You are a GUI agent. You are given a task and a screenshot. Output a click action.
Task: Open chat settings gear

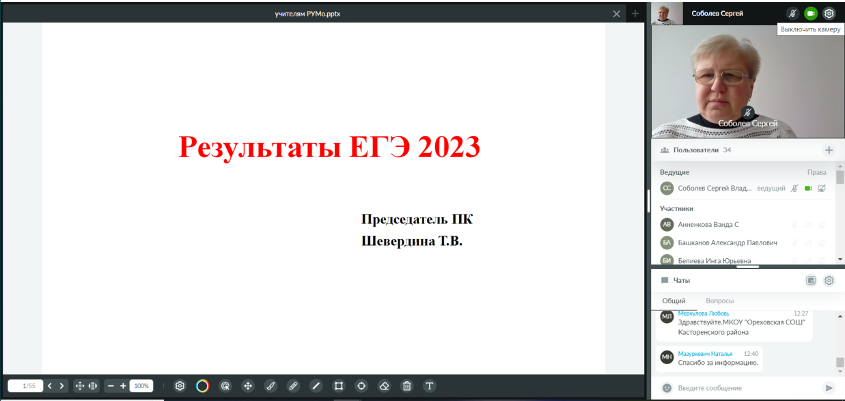point(829,280)
